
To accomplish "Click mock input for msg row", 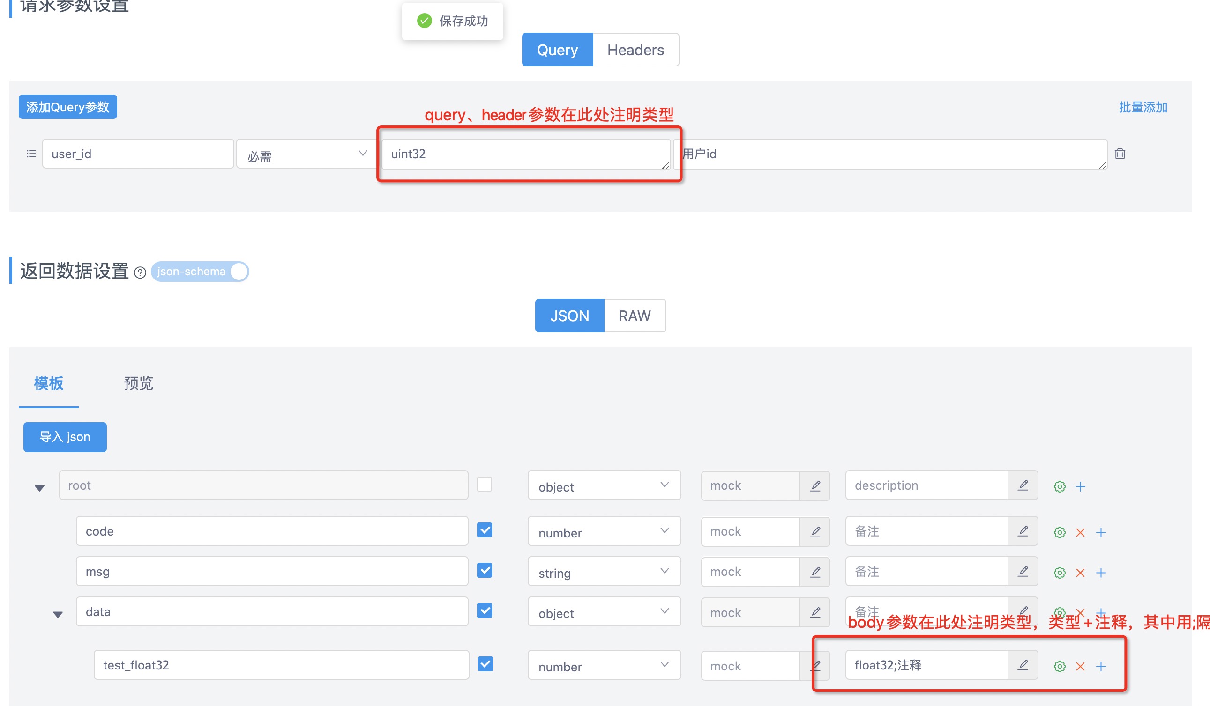I will pos(750,572).
